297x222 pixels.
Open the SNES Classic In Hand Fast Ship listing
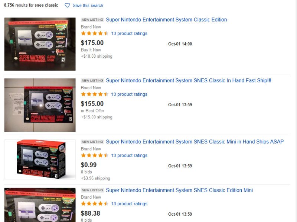coord(188,80)
